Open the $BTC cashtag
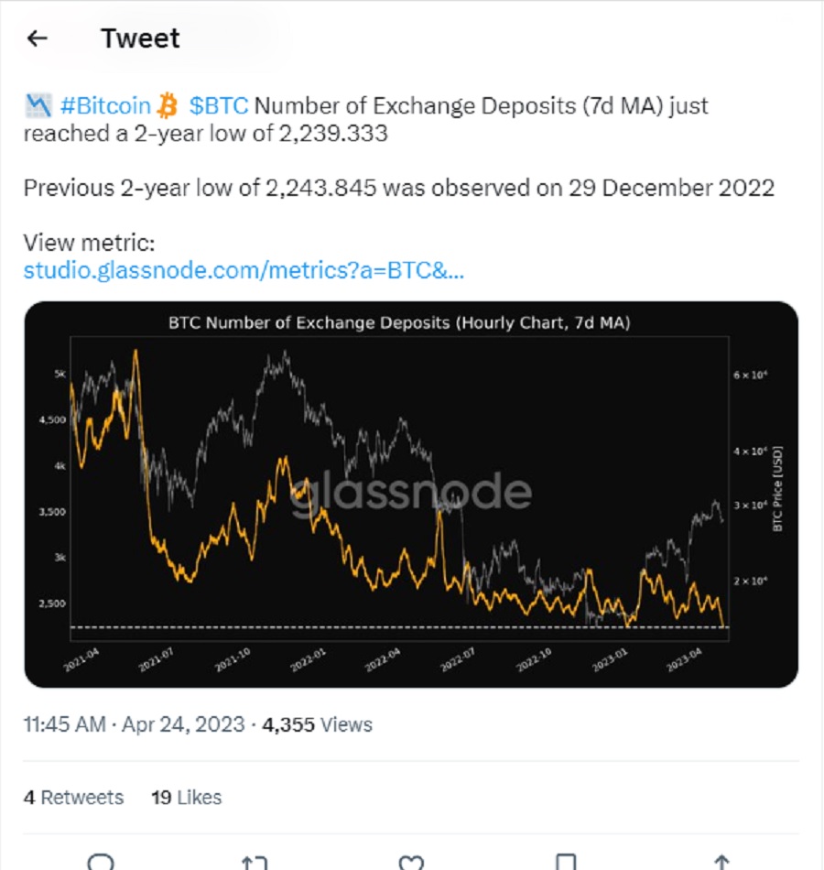The height and width of the screenshot is (870, 824). point(219,105)
